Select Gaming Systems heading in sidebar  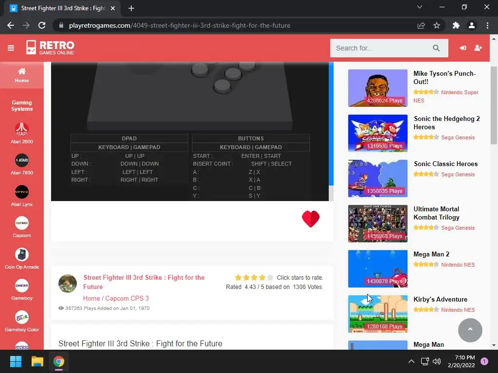(21, 105)
